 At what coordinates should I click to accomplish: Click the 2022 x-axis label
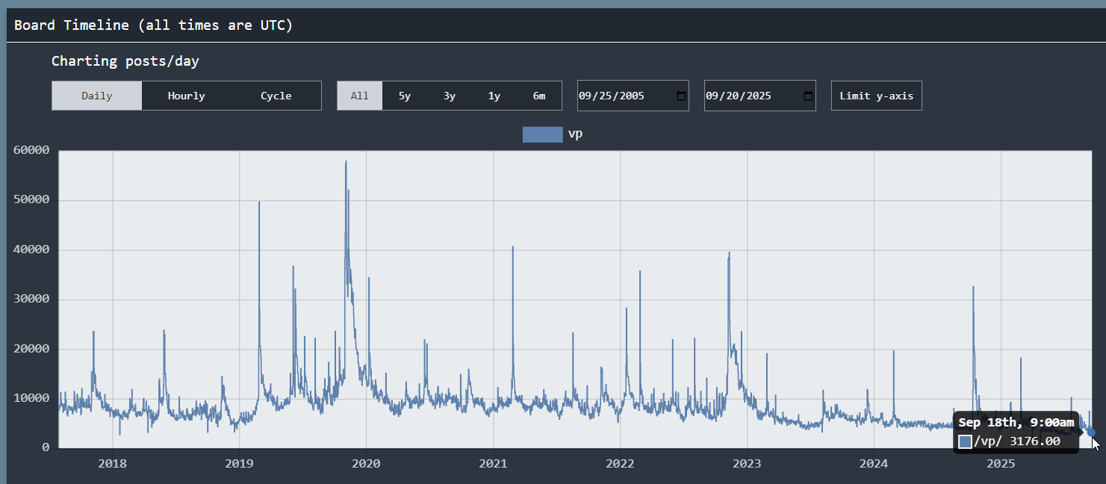click(621, 463)
